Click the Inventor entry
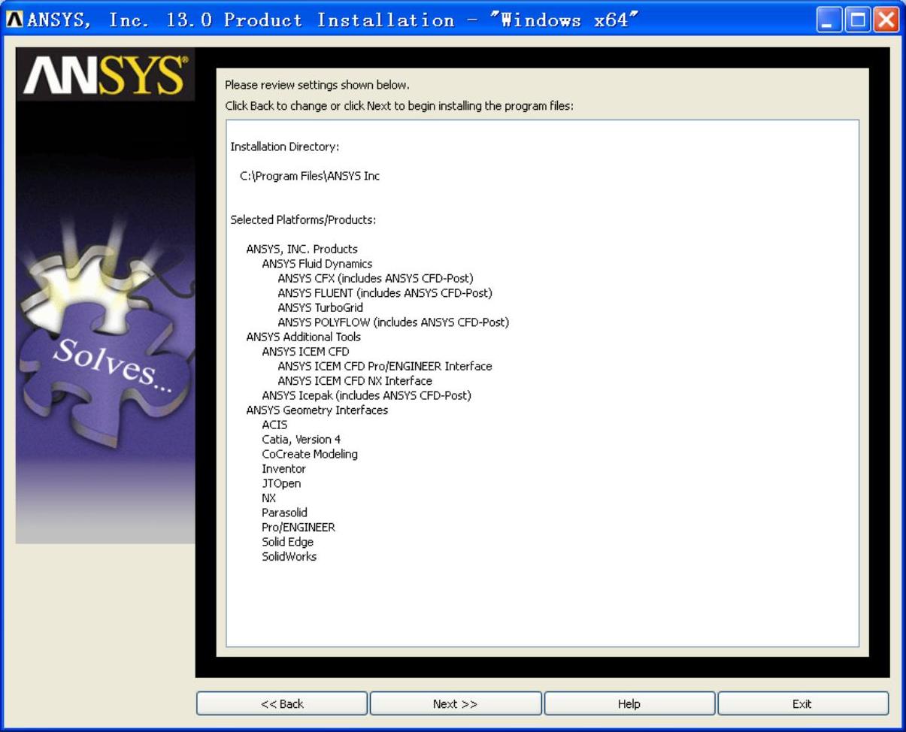The image size is (906, 732). pos(283,469)
